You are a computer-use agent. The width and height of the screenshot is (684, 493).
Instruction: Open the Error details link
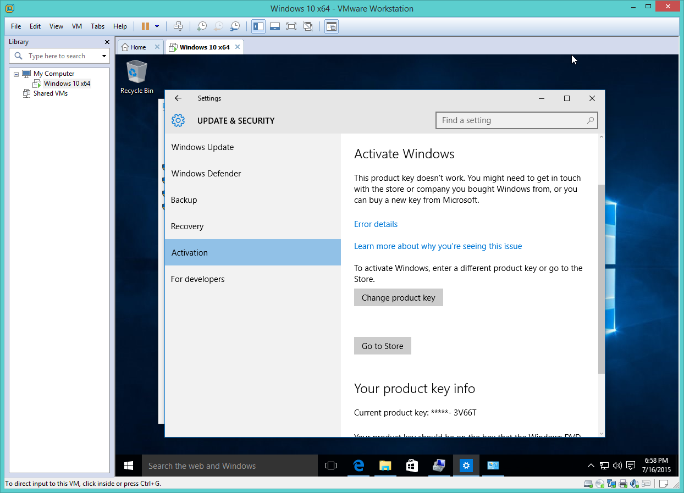point(376,224)
